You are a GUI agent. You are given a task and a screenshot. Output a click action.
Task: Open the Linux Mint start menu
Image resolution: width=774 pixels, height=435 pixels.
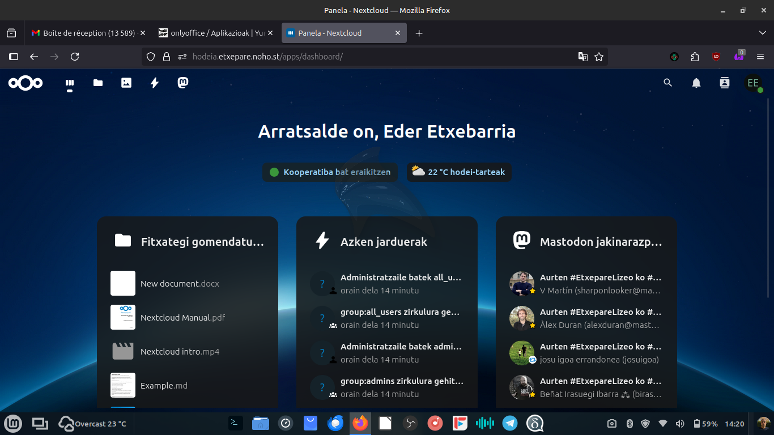(14, 423)
